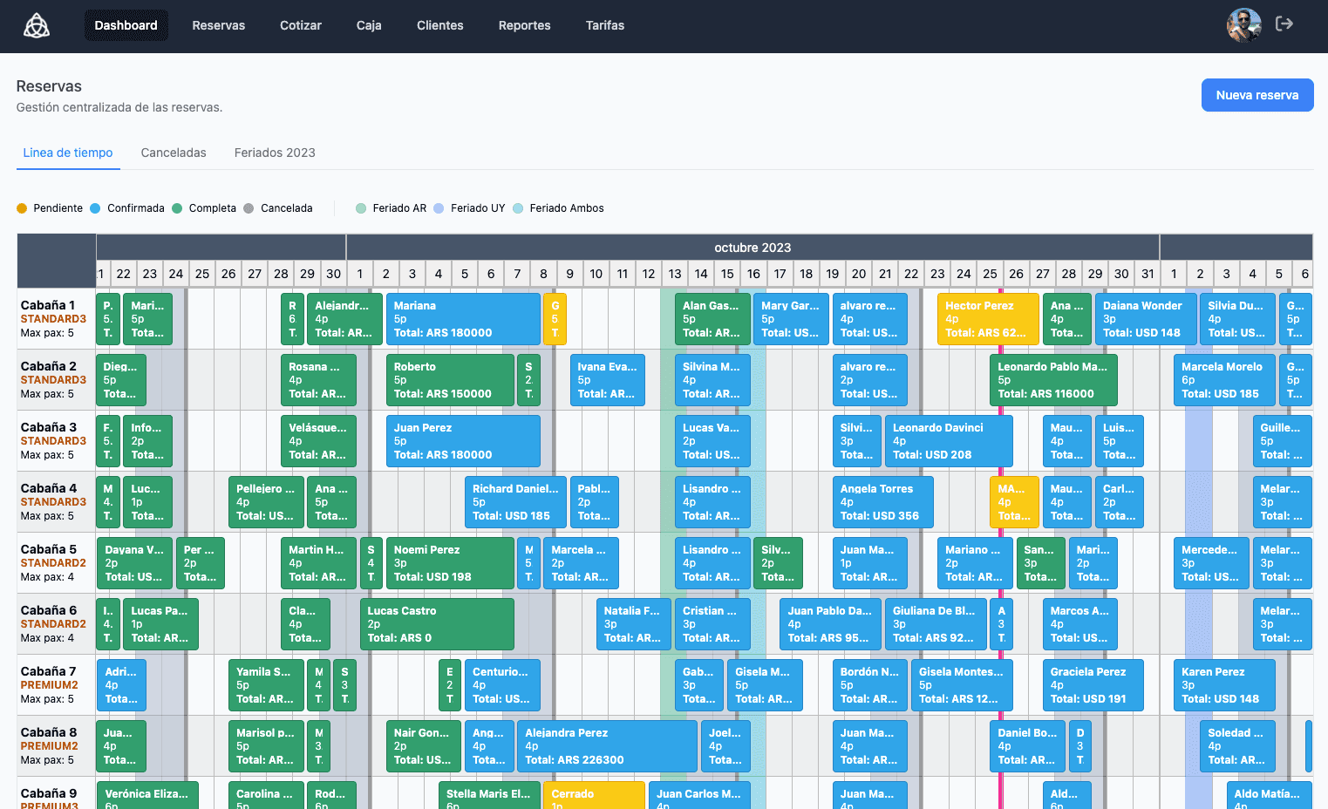Open Mariana's reservation in Cabaña 1
The image size is (1328, 809).
[463, 319]
